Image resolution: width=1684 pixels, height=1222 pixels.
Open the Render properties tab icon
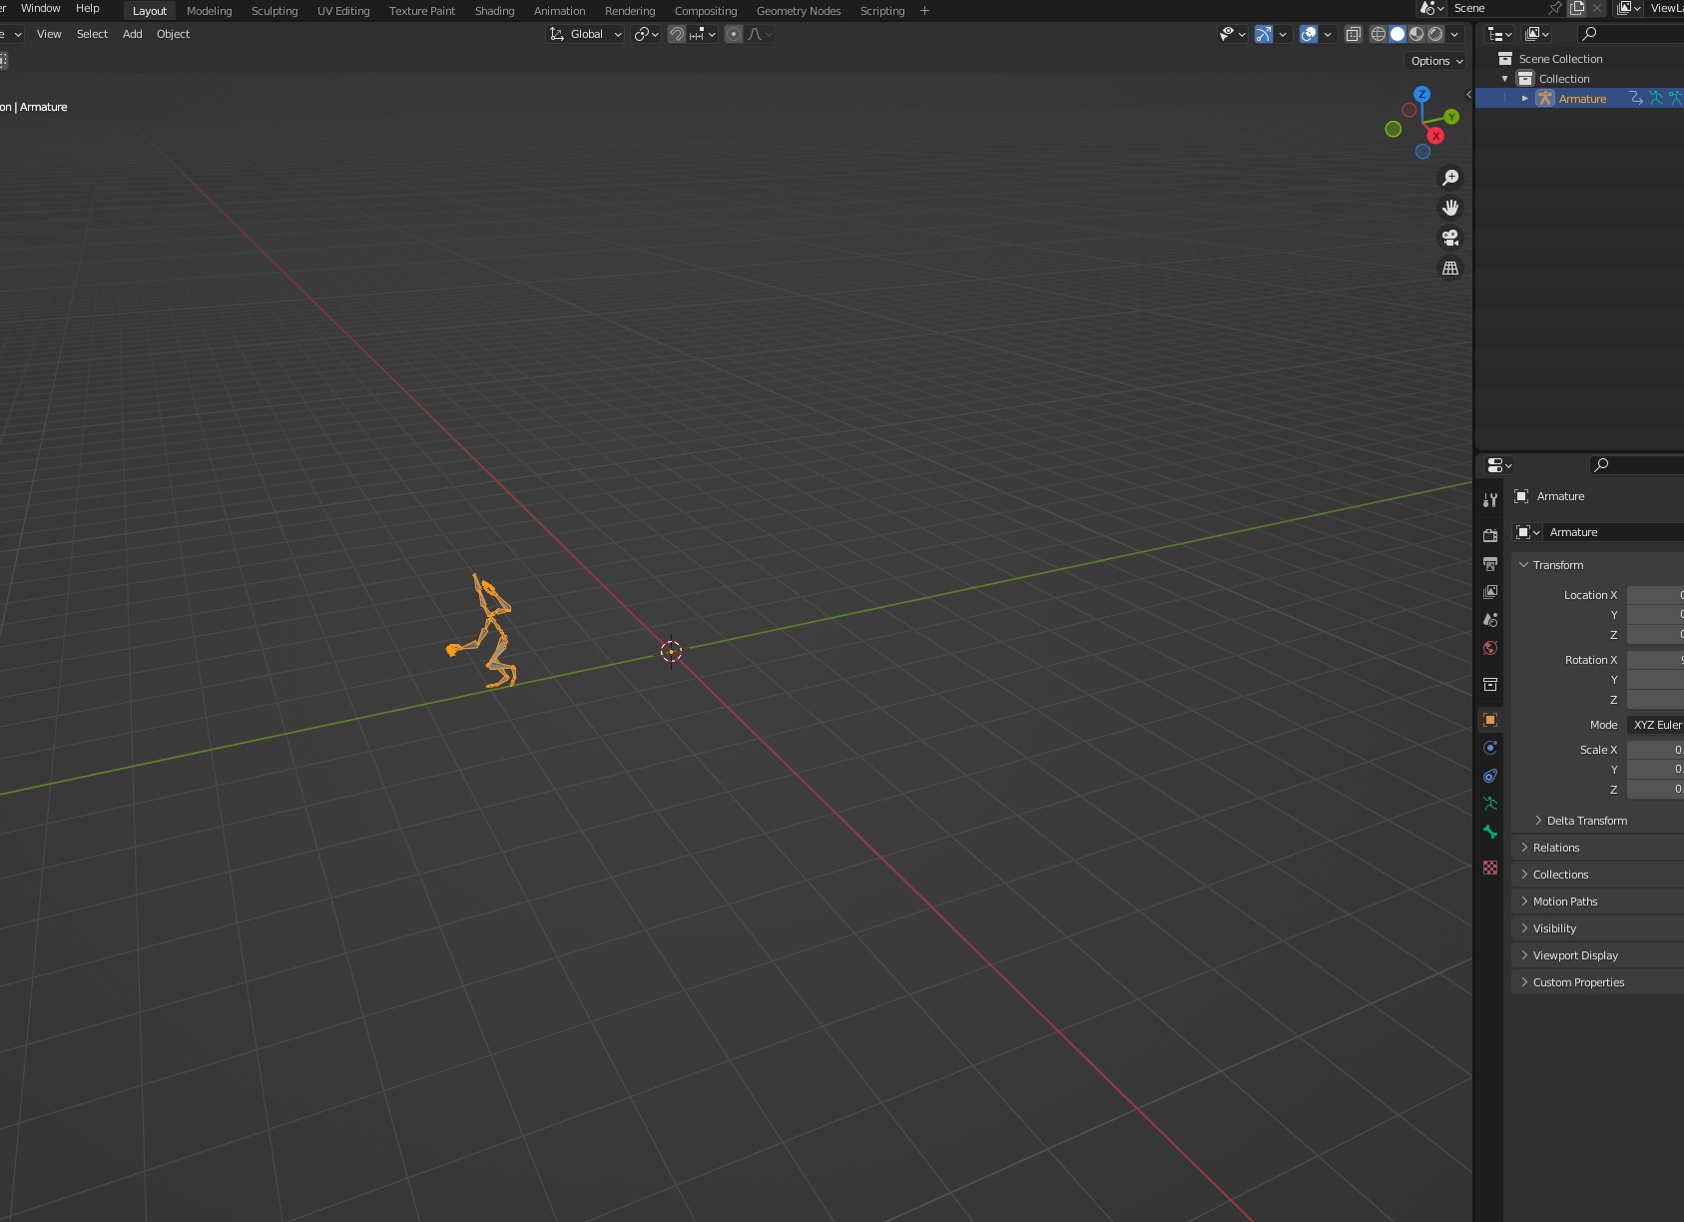[1490, 535]
